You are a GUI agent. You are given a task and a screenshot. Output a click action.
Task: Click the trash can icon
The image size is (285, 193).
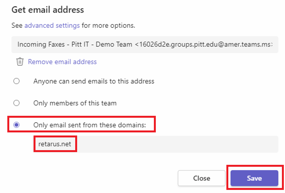pos(20,62)
